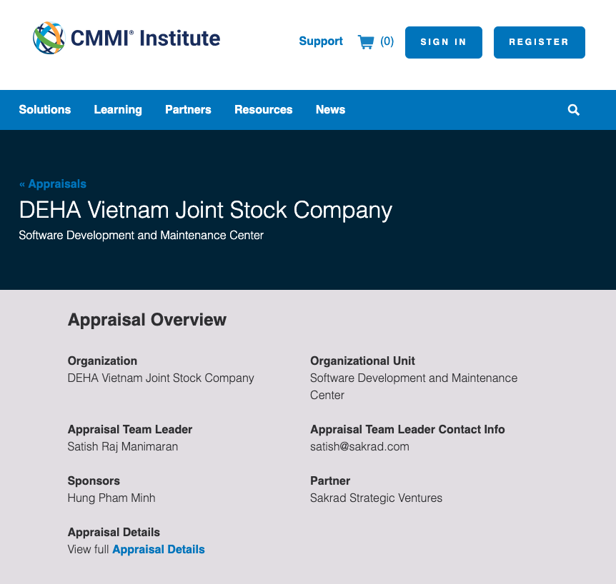Screen dimensions: 616x584
Task: Open the Partners menu
Action: [x=188, y=110]
